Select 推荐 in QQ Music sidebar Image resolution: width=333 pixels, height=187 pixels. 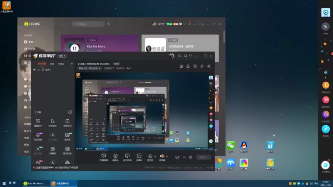pos(29,42)
